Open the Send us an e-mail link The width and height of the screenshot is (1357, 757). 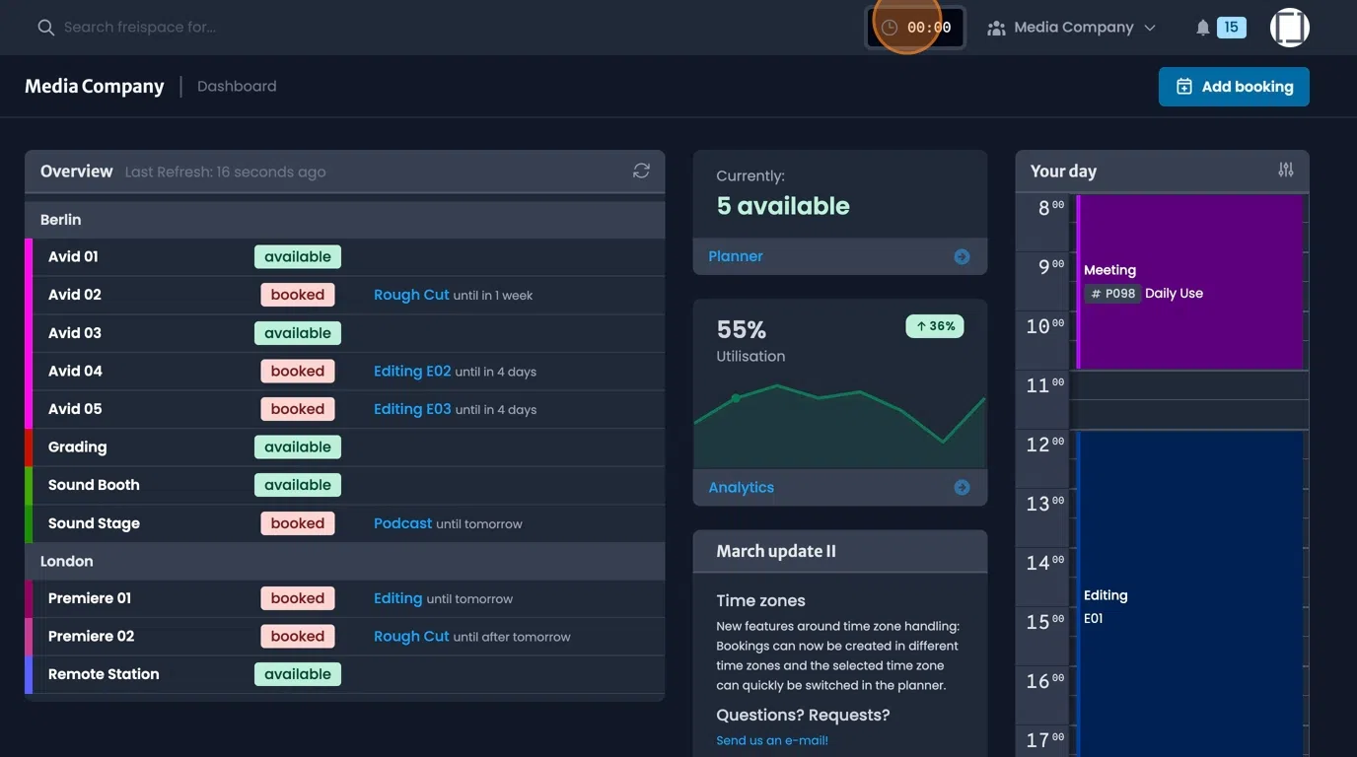click(x=772, y=740)
